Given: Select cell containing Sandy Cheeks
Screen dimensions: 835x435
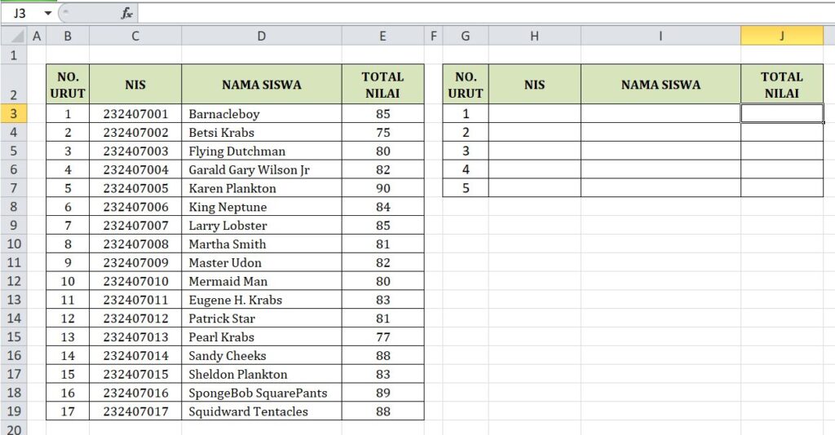Looking at the screenshot, I should 262,355.
